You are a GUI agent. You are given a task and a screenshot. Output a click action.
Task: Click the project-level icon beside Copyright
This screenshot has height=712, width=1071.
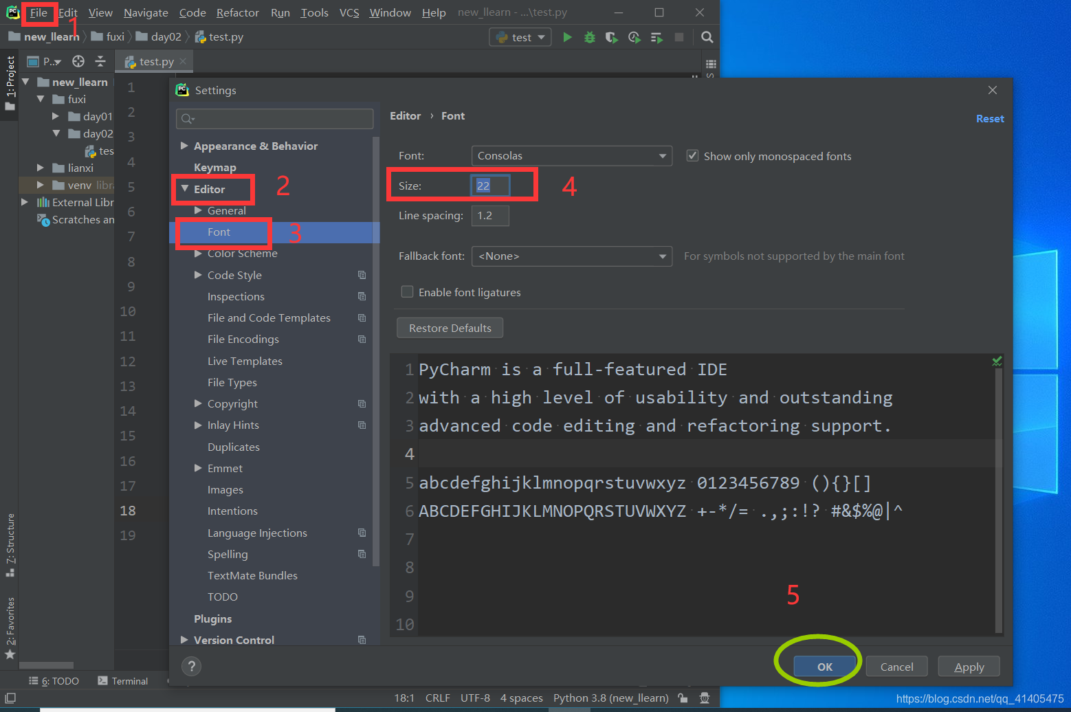tap(362, 403)
